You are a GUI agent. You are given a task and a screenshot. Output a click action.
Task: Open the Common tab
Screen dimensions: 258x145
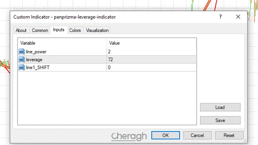(x=40, y=30)
